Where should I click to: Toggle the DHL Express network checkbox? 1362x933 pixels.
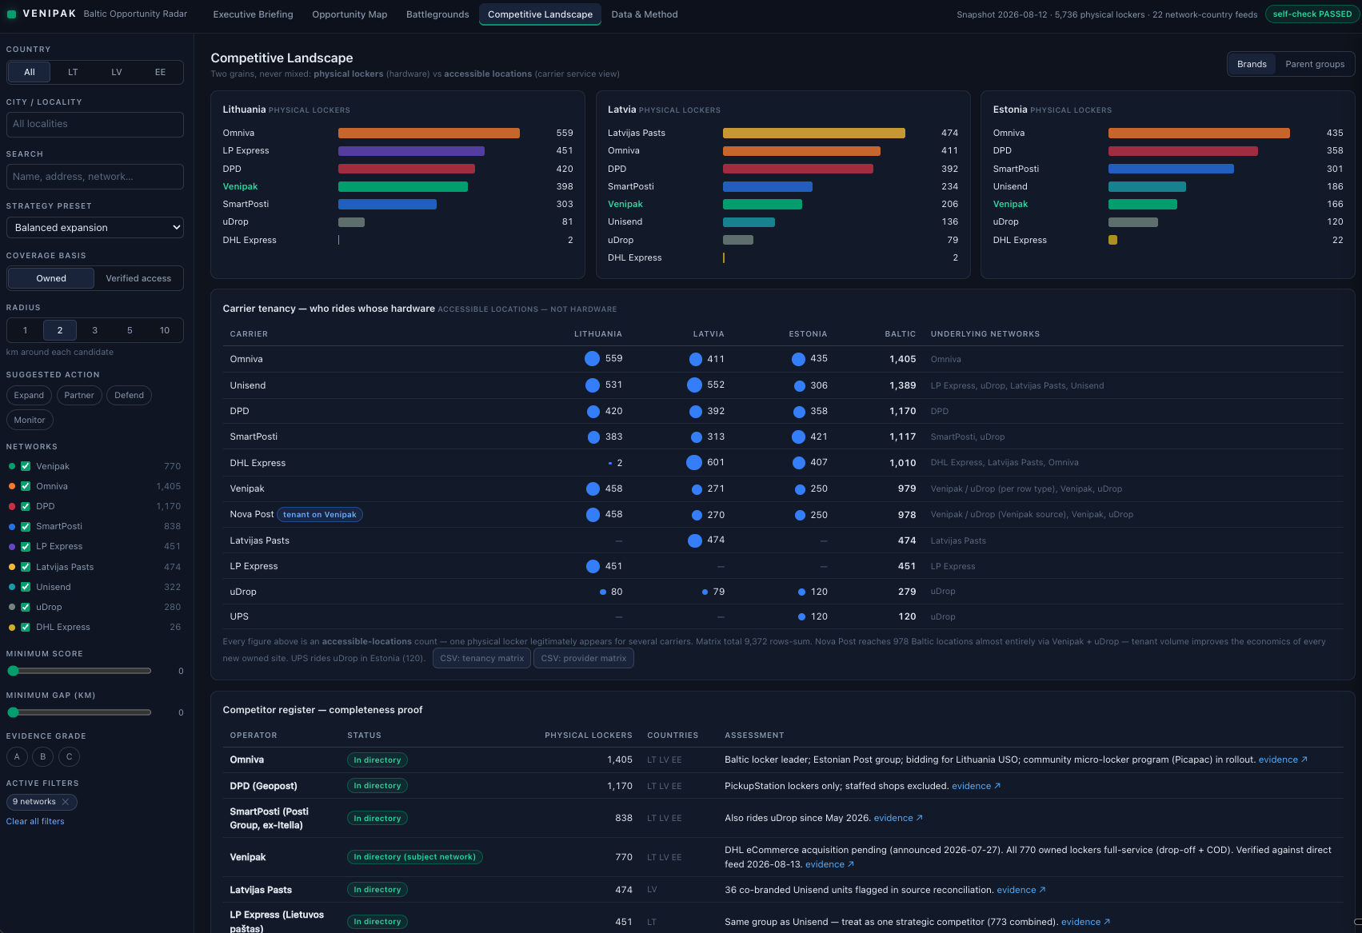click(26, 627)
